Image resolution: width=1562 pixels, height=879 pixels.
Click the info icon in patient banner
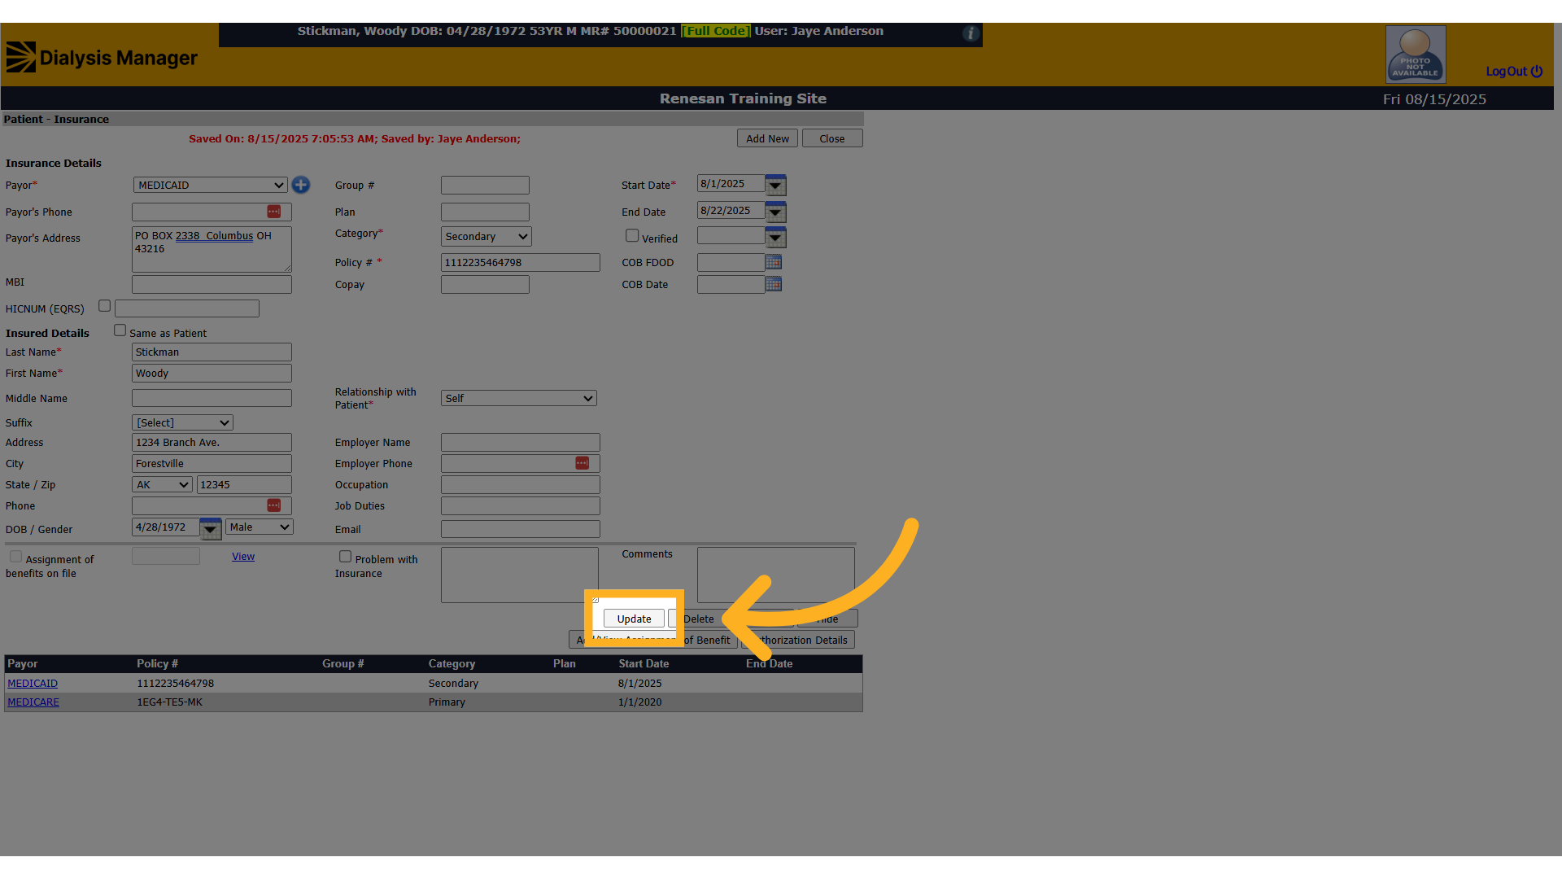point(970,33)
